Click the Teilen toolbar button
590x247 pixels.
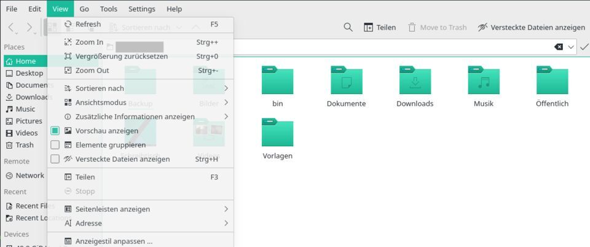pos(379,27)
